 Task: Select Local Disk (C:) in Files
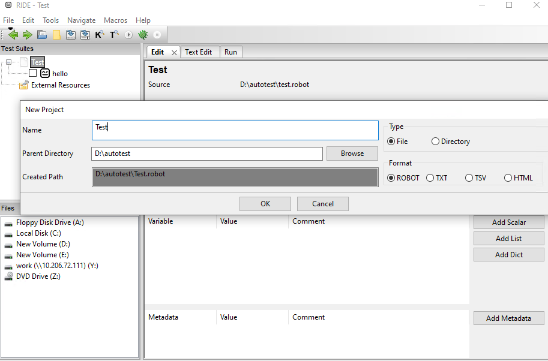[x=38, y=233]
